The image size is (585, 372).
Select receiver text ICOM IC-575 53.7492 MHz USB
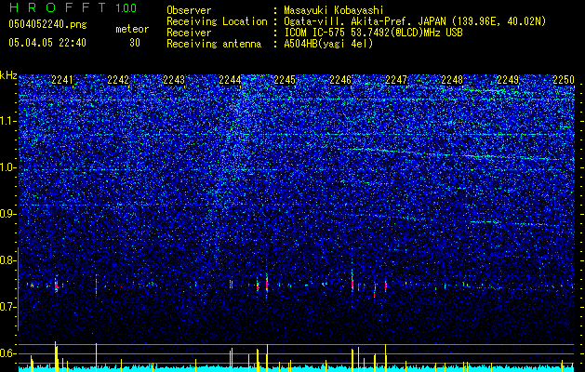373,33
